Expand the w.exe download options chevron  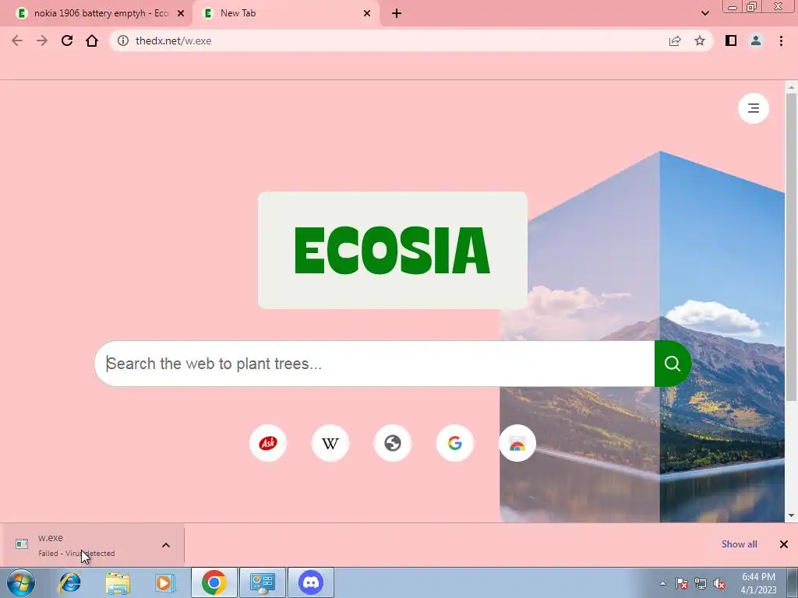pyautogui.click(x=166, y=545)
